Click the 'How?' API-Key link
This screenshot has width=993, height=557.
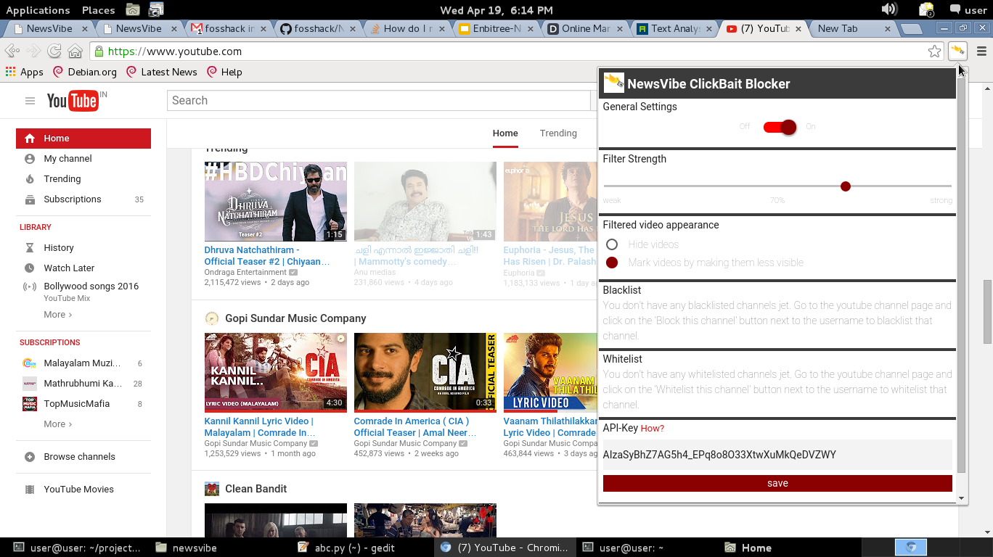tap(652, 429)
